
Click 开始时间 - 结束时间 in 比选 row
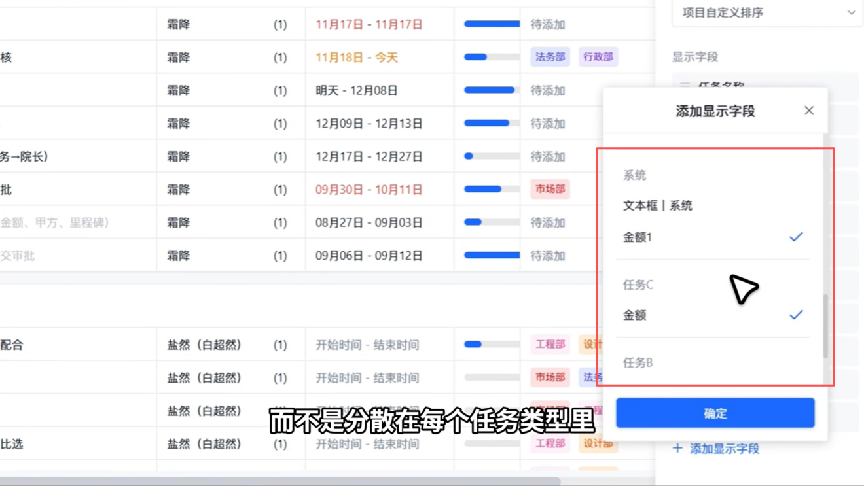[367, 444]
